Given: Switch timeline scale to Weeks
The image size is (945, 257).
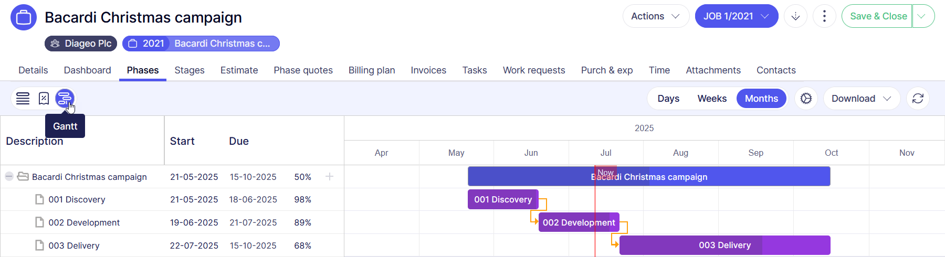Looking at the screenshot, I should [x=712, y=99].
